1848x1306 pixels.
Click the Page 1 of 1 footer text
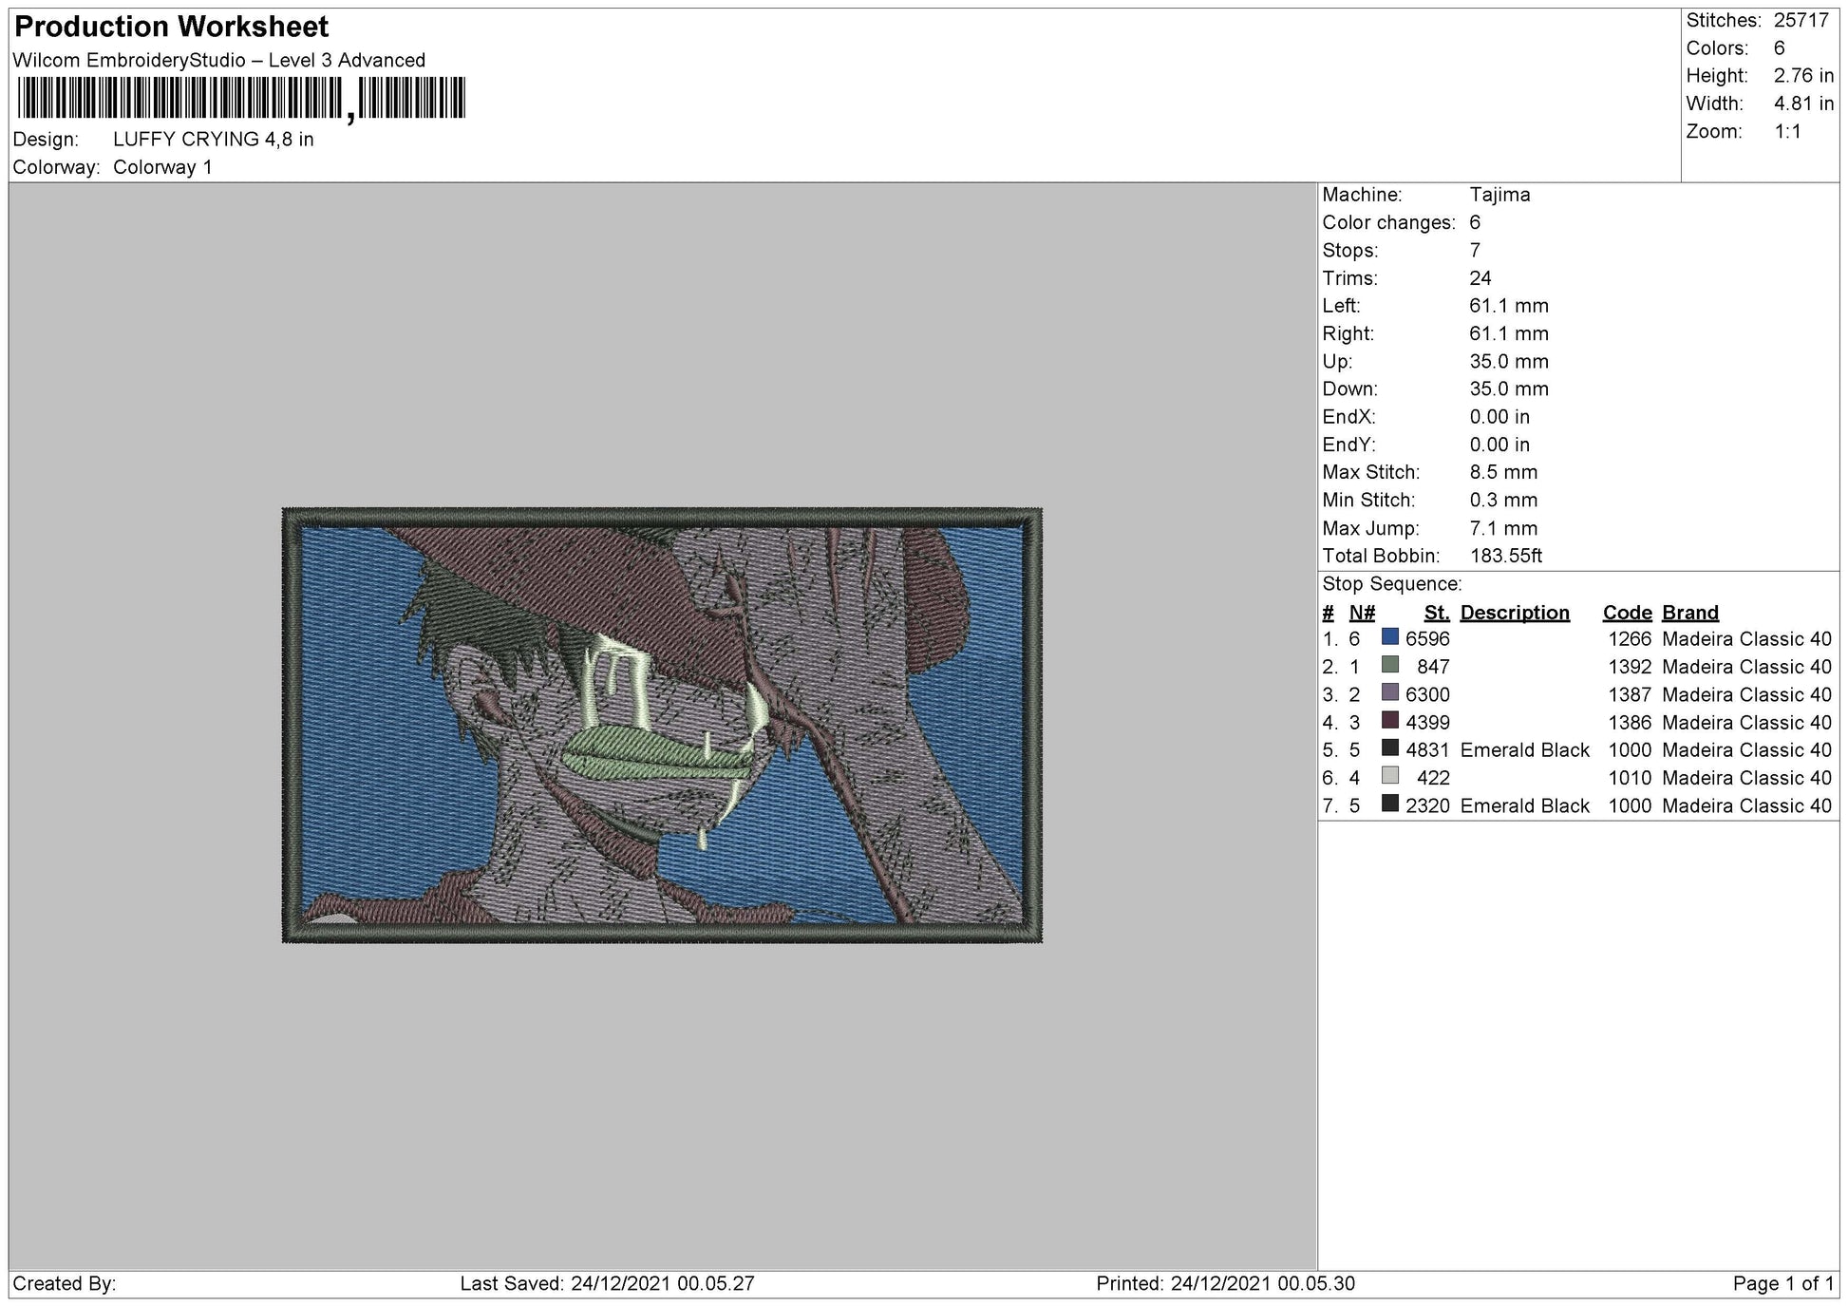pyautogui.click(x=1783, y=1283)
